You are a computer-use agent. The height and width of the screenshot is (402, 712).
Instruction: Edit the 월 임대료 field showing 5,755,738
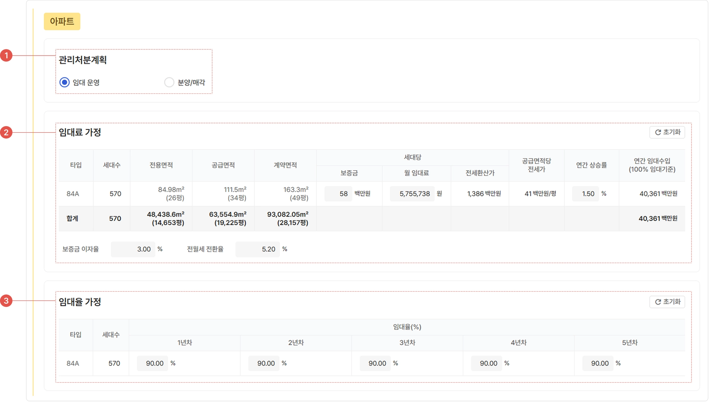pyautogui.click(x=412, y=194)
